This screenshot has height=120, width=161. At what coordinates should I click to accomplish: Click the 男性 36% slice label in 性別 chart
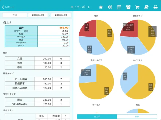click(x=89, y=50)
